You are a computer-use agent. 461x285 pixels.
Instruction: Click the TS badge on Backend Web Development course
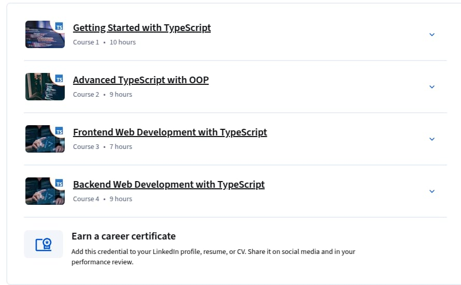point(59,183)
